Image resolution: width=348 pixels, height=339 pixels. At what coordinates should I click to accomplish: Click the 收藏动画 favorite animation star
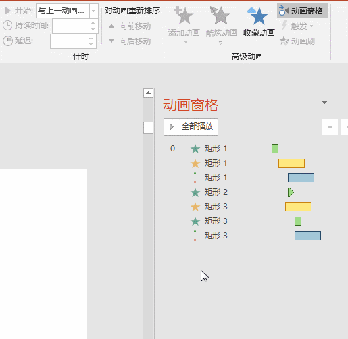tap(259, 22)
